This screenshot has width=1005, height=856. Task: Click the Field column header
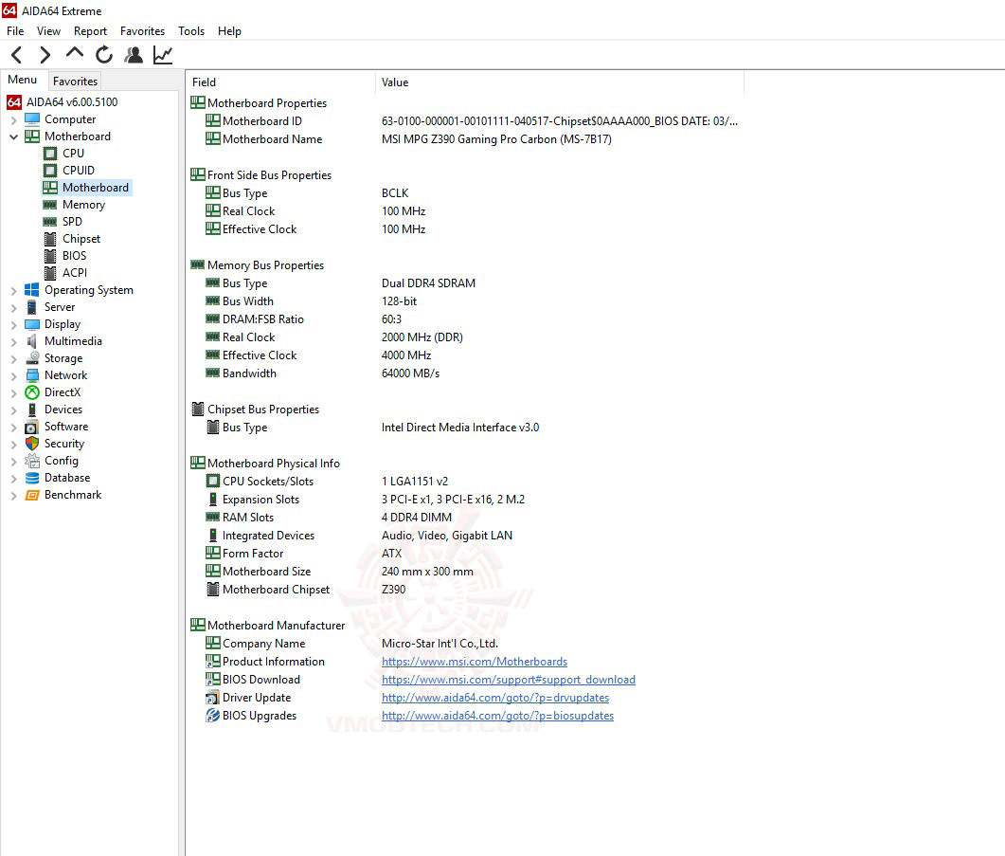[x=280, y=82]
